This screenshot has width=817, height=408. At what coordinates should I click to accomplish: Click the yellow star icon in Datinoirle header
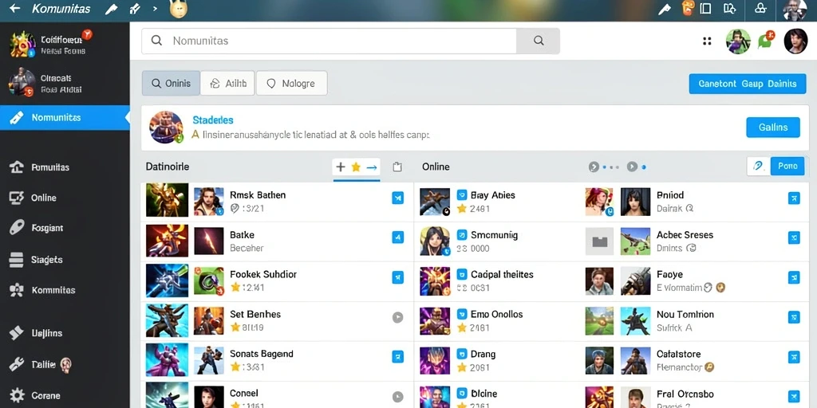click(356, 167)
